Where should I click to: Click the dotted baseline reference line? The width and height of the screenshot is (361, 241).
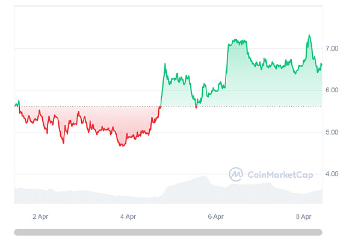[271, 106]
